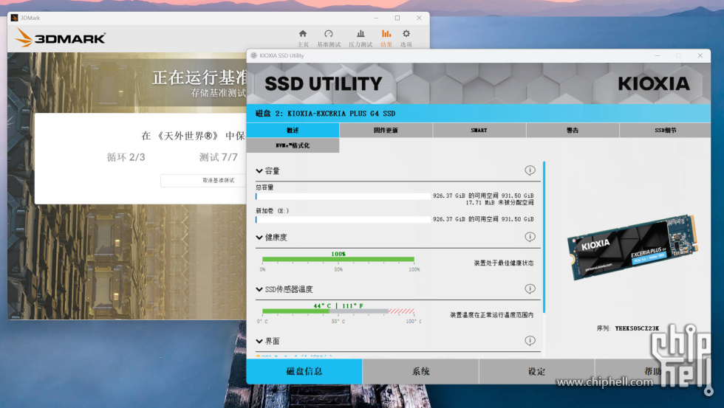
Task: Open the SMART tab
Action: click(x=479, y=130)
